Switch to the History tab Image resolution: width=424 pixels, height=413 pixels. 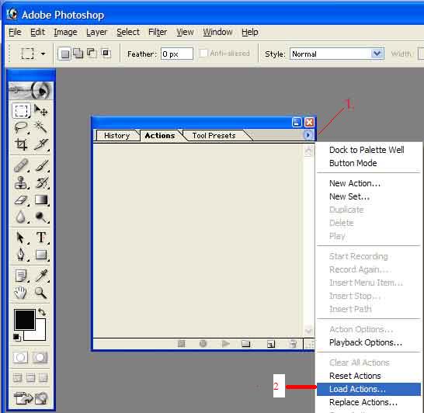116,135
